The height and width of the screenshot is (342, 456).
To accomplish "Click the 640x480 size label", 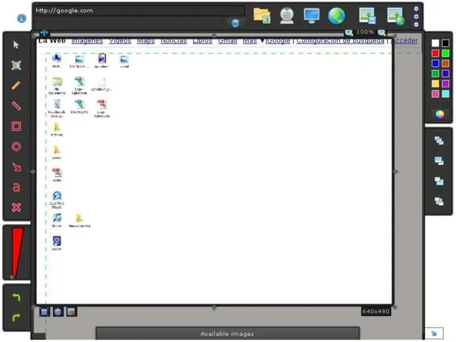I will click(x=376, y=311).
